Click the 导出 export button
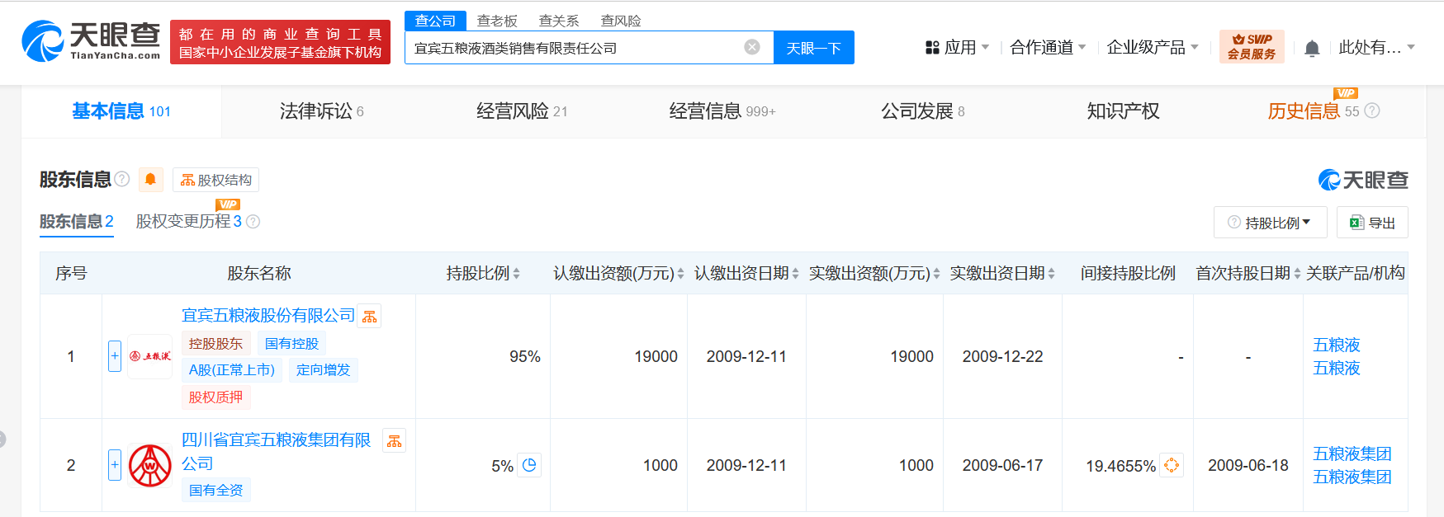This screenshot has height=517, width=1444. pyautogui.click(x=1372, y=223)
